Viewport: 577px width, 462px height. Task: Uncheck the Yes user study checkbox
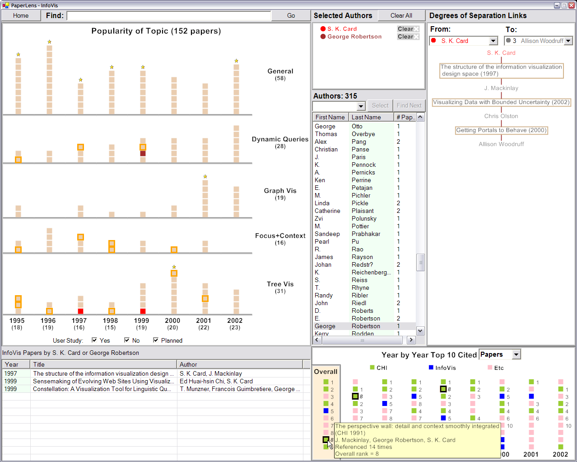click(x=94, y=340)
